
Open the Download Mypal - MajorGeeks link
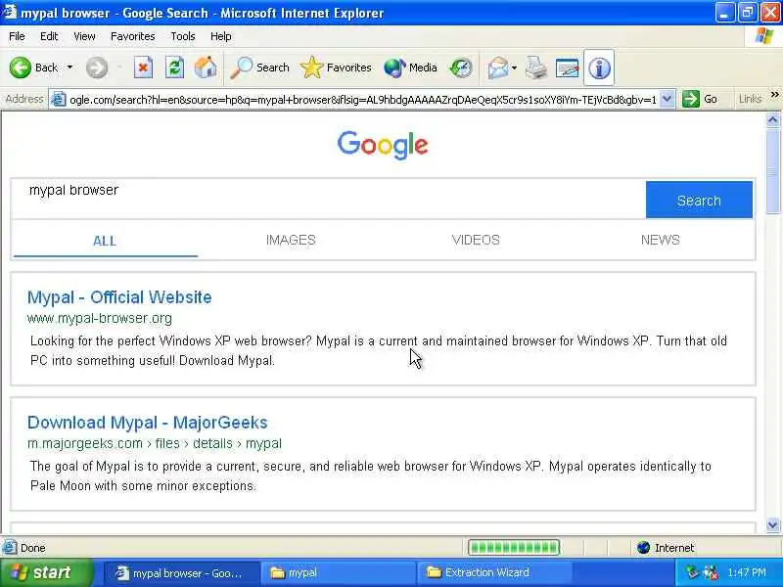(148, 423)
